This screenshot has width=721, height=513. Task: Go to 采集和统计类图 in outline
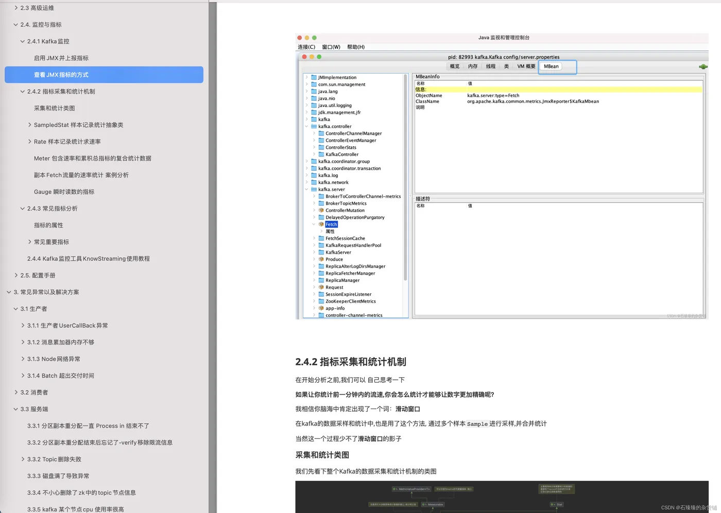point(55,108)
